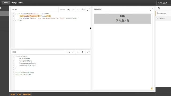This screenshot has height=96, width=171.
Task: Click the h2 line in HTML code
Action: click(35, 16)
